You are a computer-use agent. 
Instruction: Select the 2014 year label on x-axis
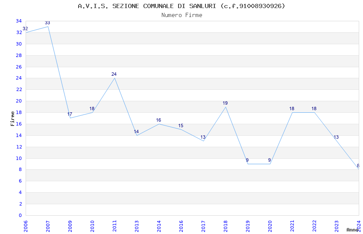click(x=159, y=226)
